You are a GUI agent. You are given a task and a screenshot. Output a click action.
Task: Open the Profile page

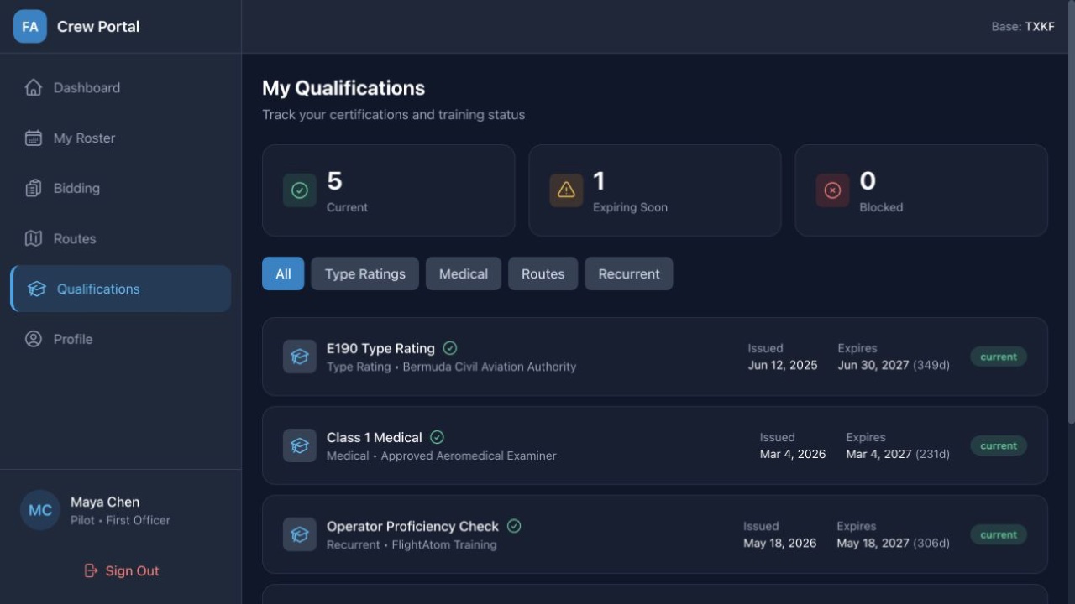click(x=120, y=339)
